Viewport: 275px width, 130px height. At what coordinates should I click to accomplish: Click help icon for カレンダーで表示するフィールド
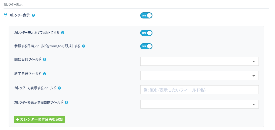[x=59, y=88]
